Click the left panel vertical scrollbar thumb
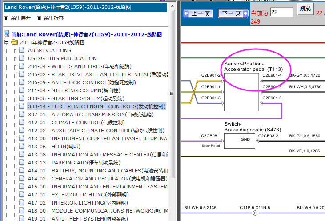The width and height of the screenshot is (325, 221). pyautogui.click(x=172, y=94)
